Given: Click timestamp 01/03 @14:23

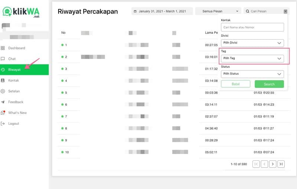Looking at the screenshot, I should (x=264, y=105).
